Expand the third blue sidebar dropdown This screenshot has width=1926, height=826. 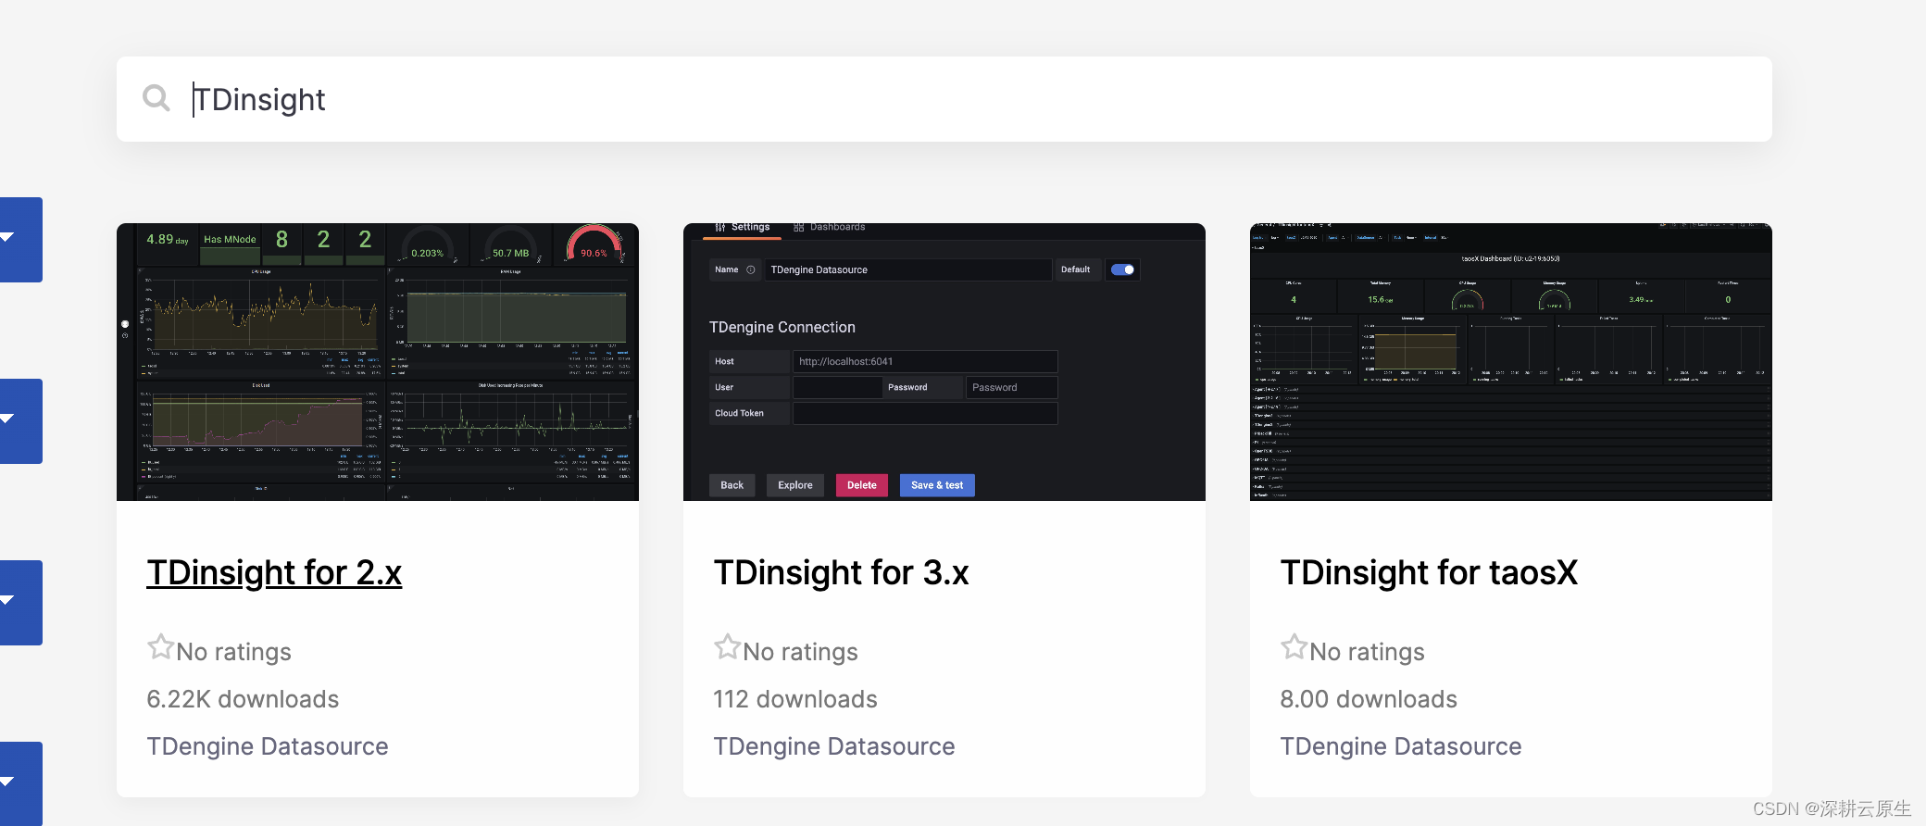(20, 603)
